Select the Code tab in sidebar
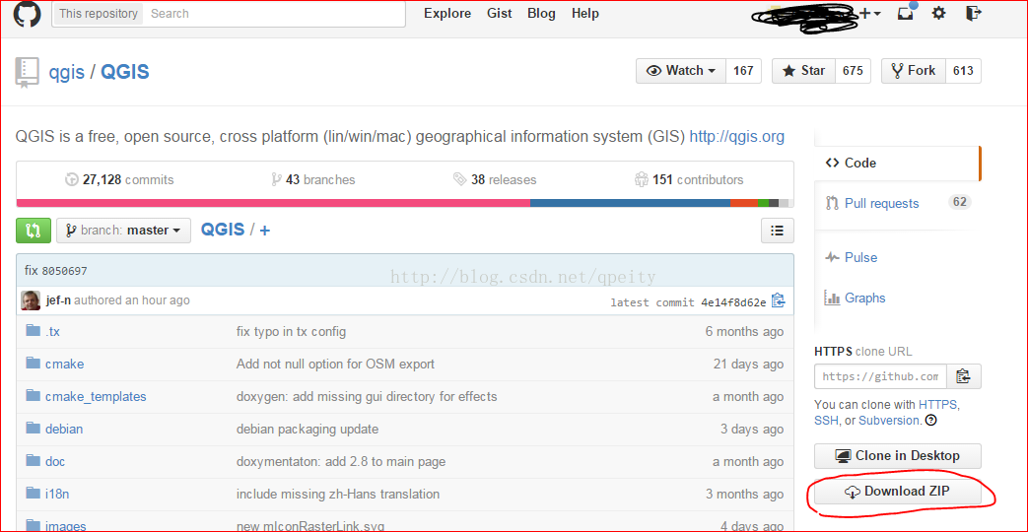1028x532 pixels. tap(898, 164)
